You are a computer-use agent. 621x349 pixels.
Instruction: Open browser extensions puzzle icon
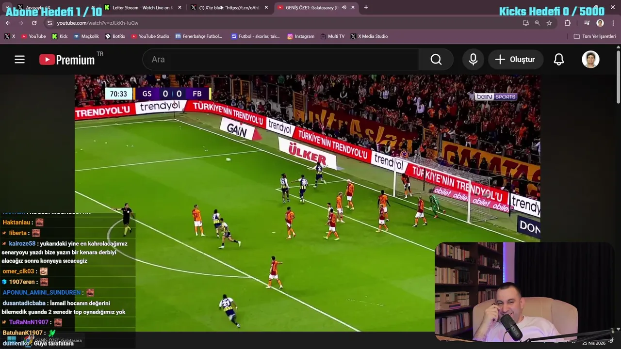568,23
